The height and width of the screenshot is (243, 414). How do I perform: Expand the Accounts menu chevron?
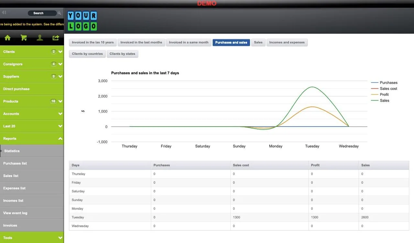coord(60,114)
